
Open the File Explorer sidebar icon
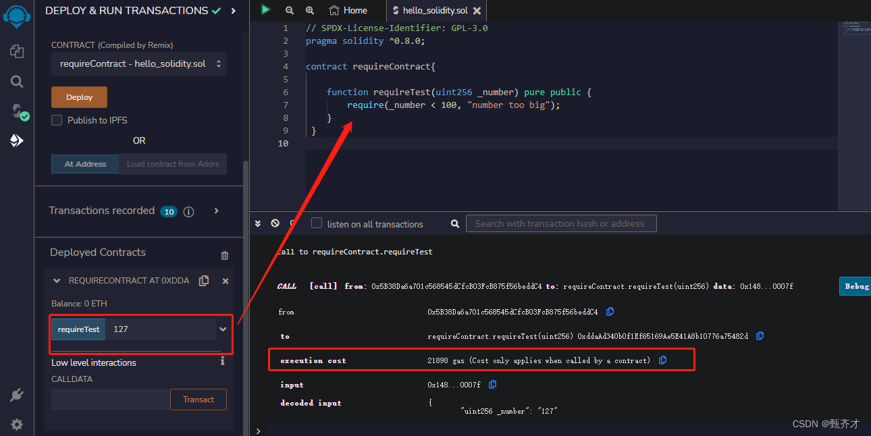(17, 51)
